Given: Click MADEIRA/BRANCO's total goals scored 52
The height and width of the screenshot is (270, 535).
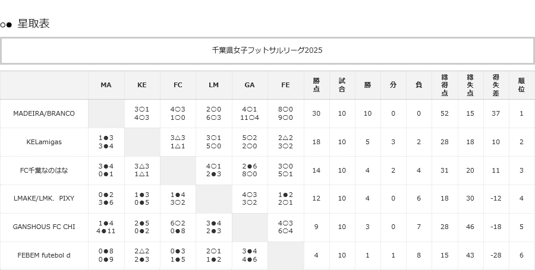Looking at the screenshot, I should 445,113.
